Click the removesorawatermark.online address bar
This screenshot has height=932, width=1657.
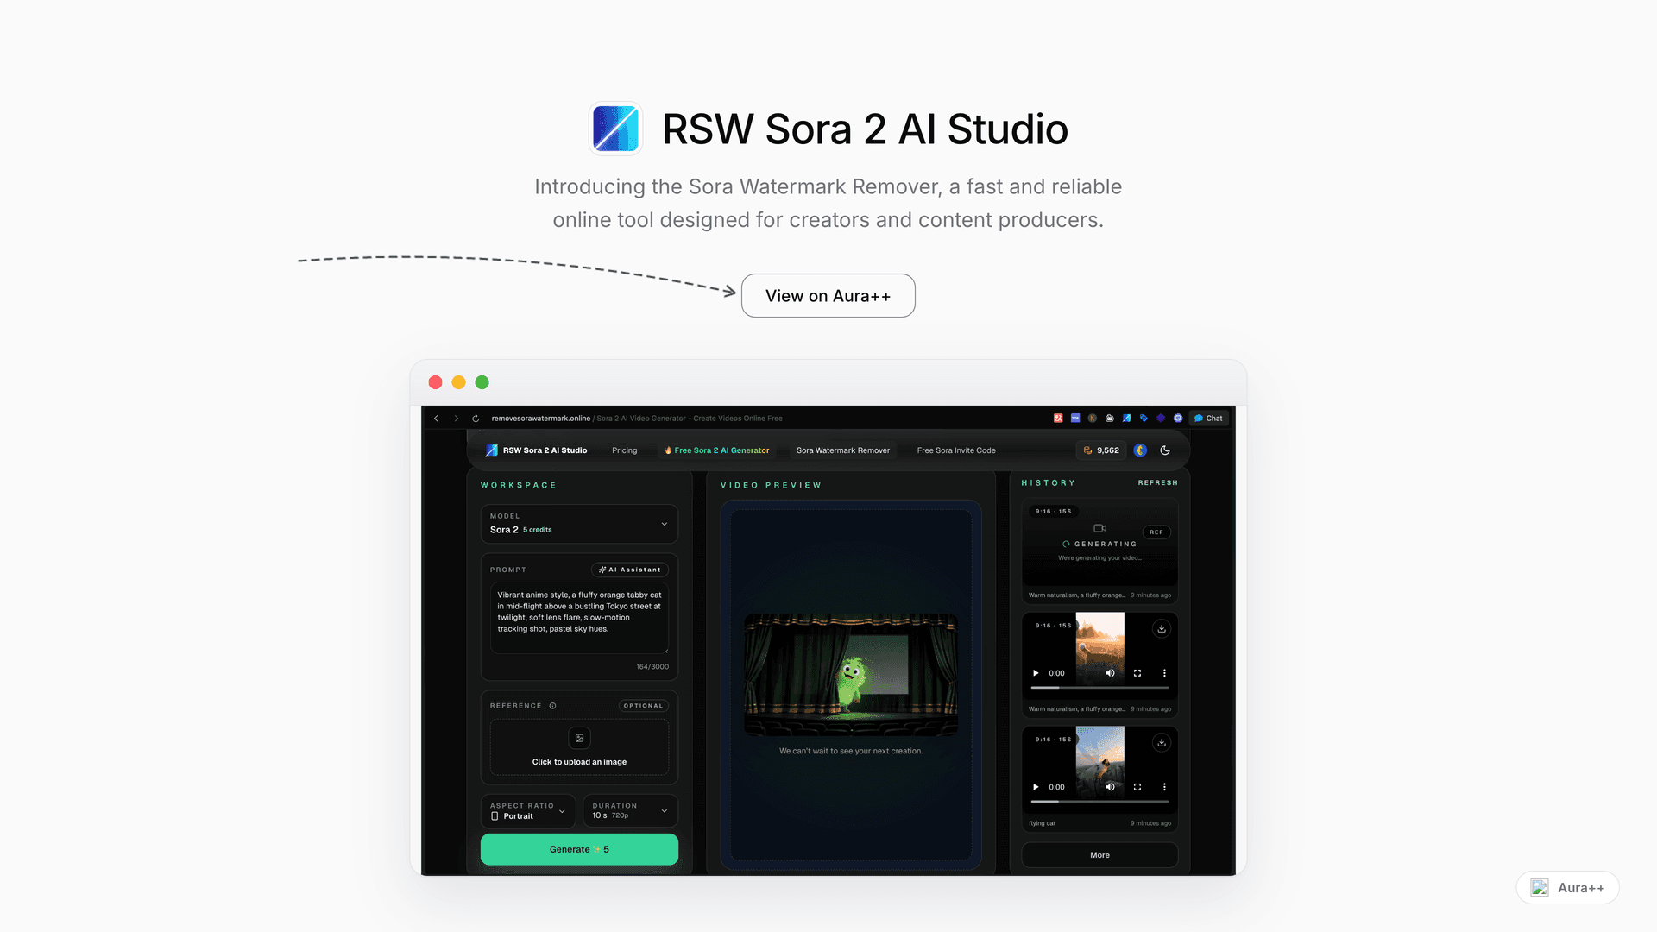(x=637, y=419)
